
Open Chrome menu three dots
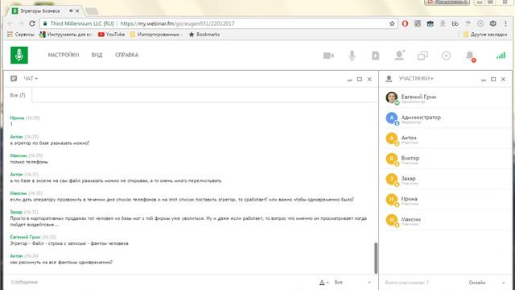[x=506, y=23]
